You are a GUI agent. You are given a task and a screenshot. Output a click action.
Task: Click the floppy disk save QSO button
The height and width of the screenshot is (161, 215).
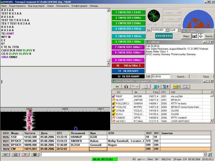pyautogui.click(x=35, y=154)
